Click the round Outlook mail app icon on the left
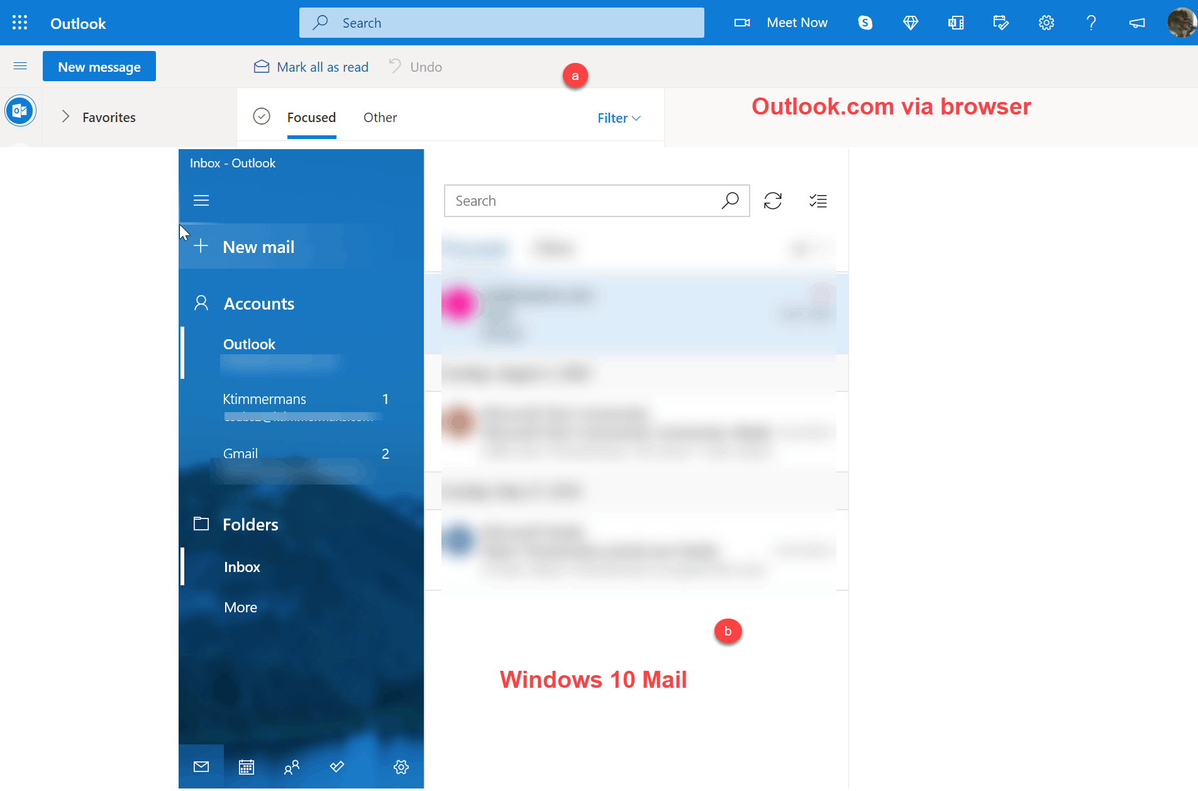The height and width of the screenshot is (791, 1198). pos(20,111)
